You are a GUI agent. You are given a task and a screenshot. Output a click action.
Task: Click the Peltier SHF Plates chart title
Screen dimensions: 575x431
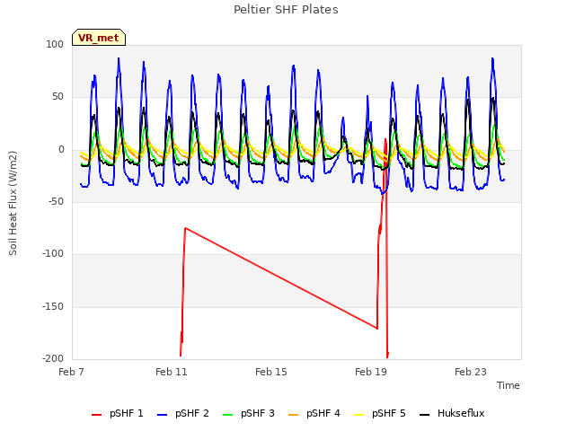(x=286, y=10)
